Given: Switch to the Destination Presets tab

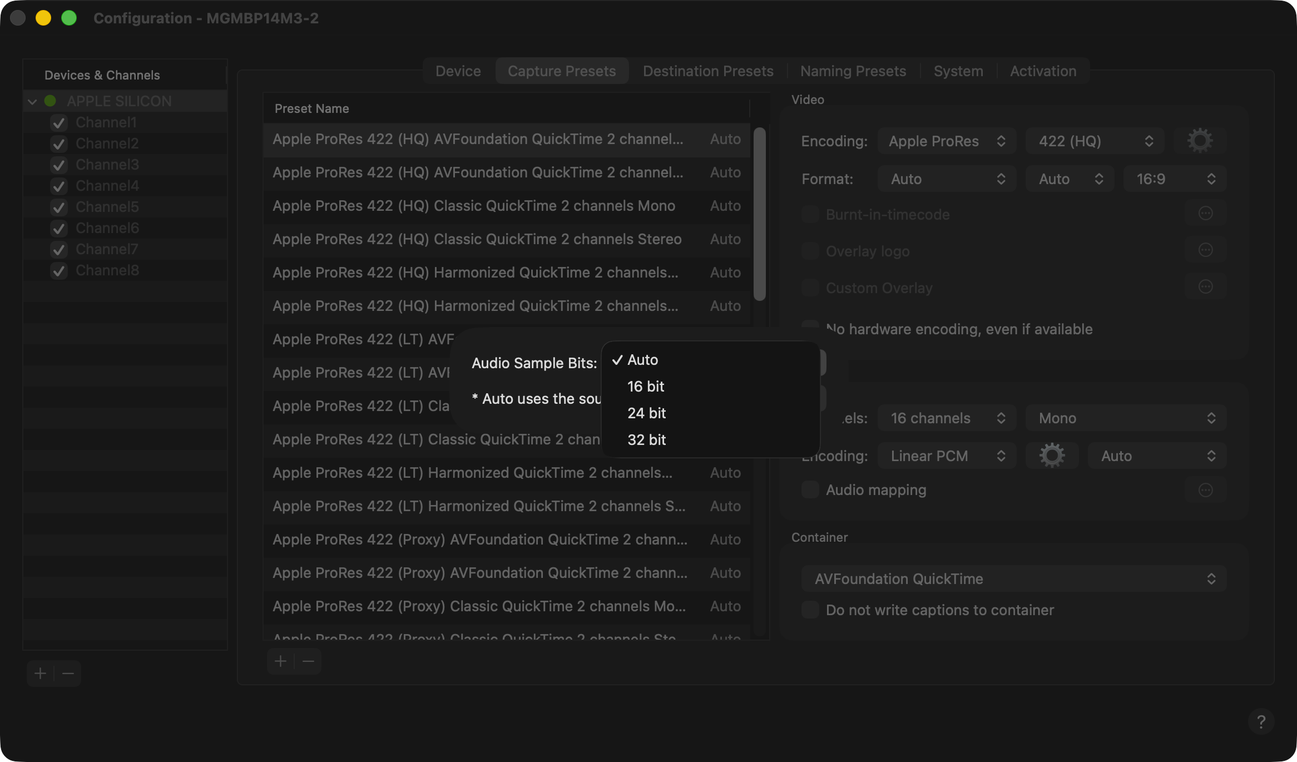Looking at the screenshot, I should (708, 71).
